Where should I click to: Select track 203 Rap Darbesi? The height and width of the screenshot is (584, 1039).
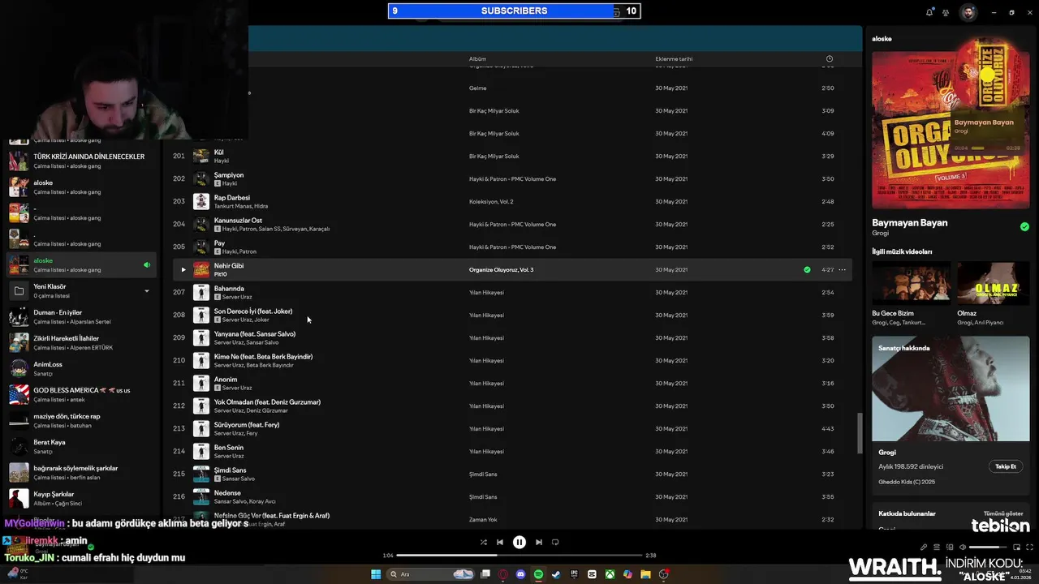pos(511,201)
